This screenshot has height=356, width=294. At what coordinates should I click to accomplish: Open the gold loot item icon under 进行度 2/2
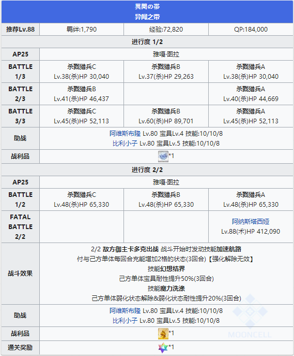coord(163,334)
